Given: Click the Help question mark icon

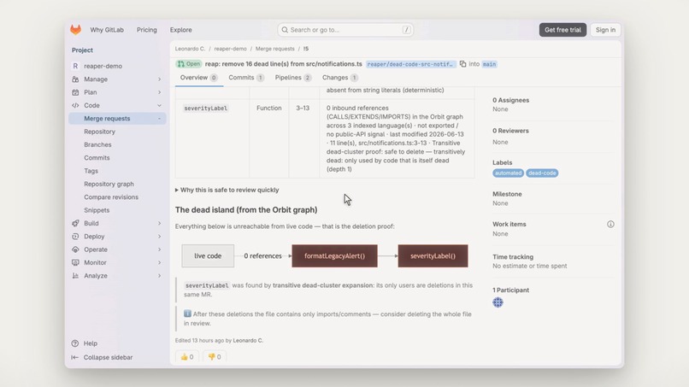Looking at the screenshot, I should coord(74,343).
